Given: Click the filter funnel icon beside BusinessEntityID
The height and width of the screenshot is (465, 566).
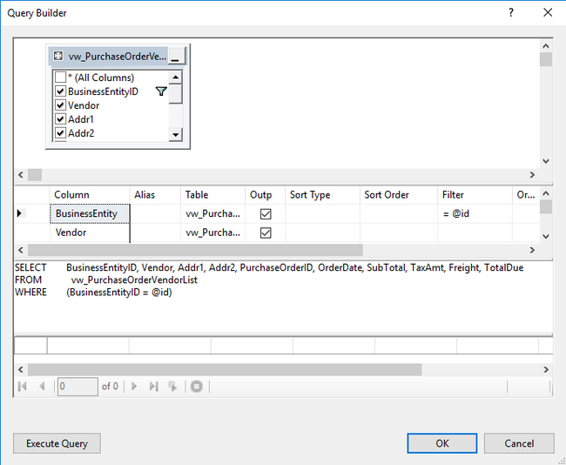Looking at the screenshot, I should tap(161, 91).
